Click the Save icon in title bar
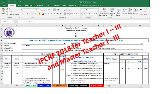The width and height of the screenshot is (167, 94). (3, 2)
